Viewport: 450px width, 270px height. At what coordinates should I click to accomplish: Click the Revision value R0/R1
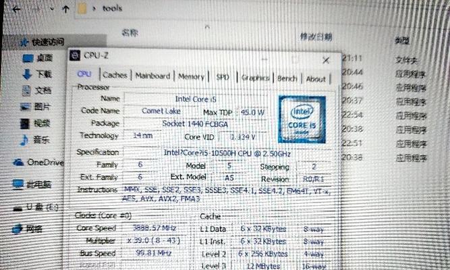314,180
